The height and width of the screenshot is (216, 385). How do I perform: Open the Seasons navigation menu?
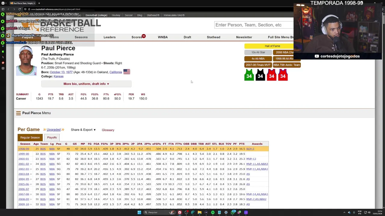[x=81, y=37]
